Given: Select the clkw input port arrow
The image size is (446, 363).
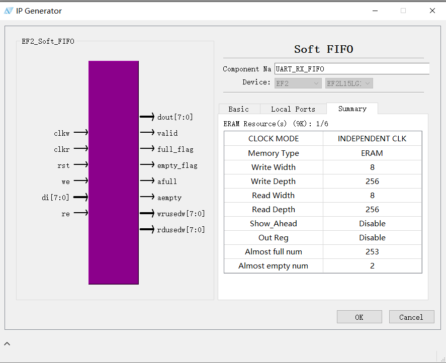Looking at the screenshot, I should pyautogui.click(x=79, y=133).
